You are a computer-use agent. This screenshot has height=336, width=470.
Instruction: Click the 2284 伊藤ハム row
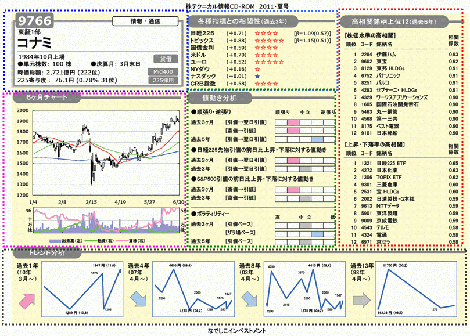click(403, 54)
